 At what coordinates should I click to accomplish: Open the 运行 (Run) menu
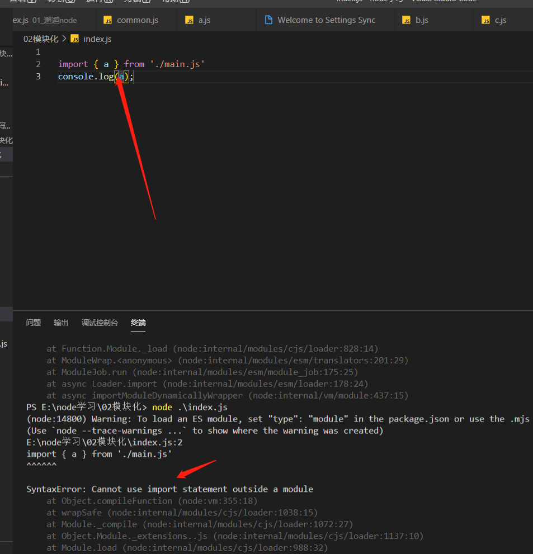pos(101,2)
